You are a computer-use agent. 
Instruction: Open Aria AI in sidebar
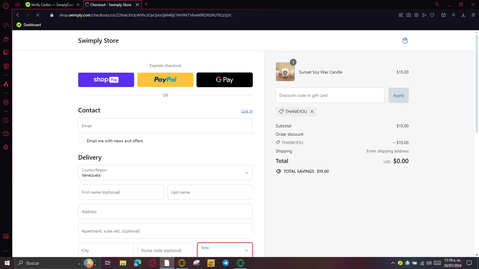[x=6, y=84]
